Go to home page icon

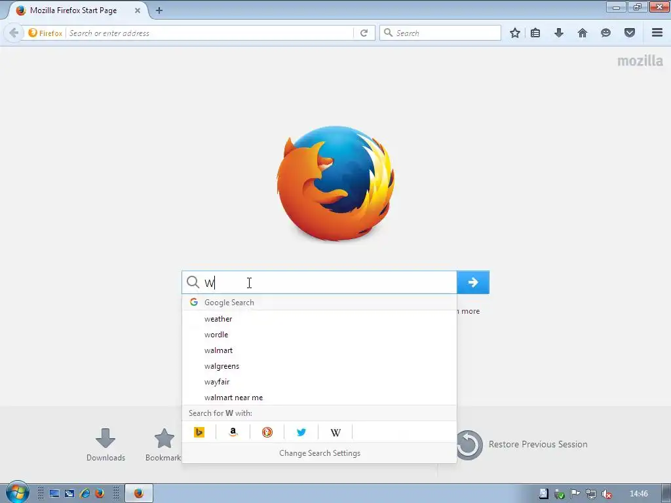(583, 33)
